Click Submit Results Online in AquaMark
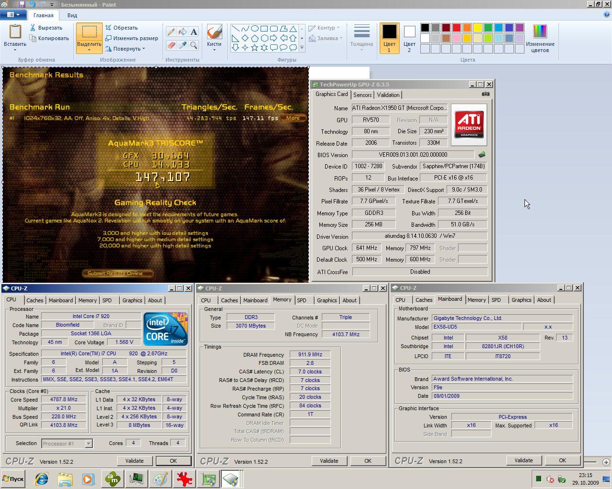 click(x=118, y=273)
